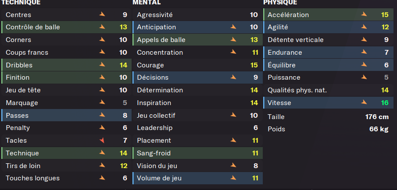This screenshot has height=190, width=397.
Task: Click the trend arrow on the Accélération row
Action: (x=364, y=14)
